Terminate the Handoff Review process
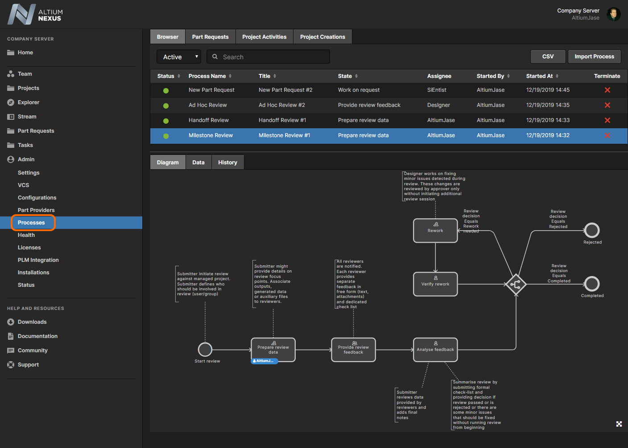This screenshot has height=448, width=628. [x=607, y=120]
